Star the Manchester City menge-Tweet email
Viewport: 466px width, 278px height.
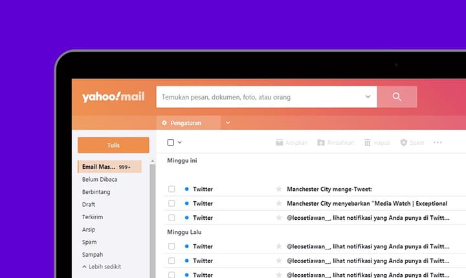pyautogui.click(x=279, y=189)
